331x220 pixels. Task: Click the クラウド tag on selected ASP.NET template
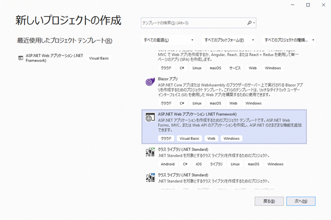click(166, 139)
